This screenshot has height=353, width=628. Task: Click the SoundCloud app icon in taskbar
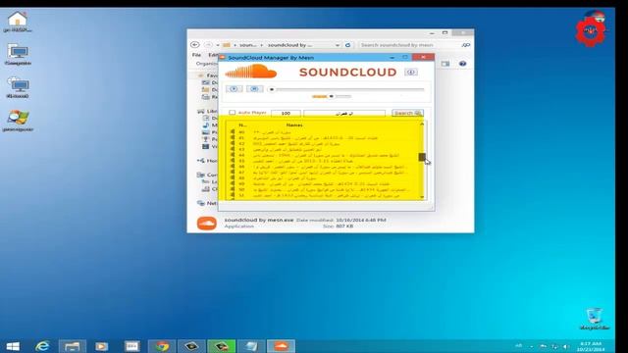(x=282, y=346)
